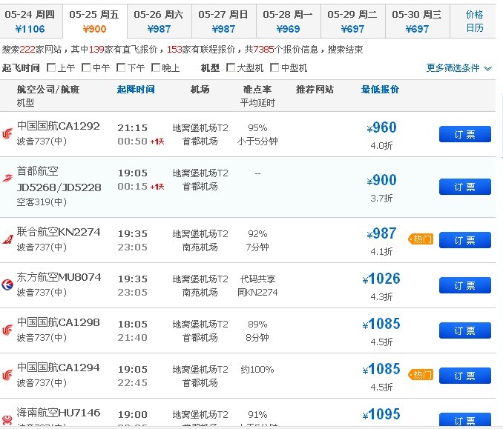Screen dimensions: 503x429
Task: Book the CA1292 flight with 订票
Action: point(465,134)
